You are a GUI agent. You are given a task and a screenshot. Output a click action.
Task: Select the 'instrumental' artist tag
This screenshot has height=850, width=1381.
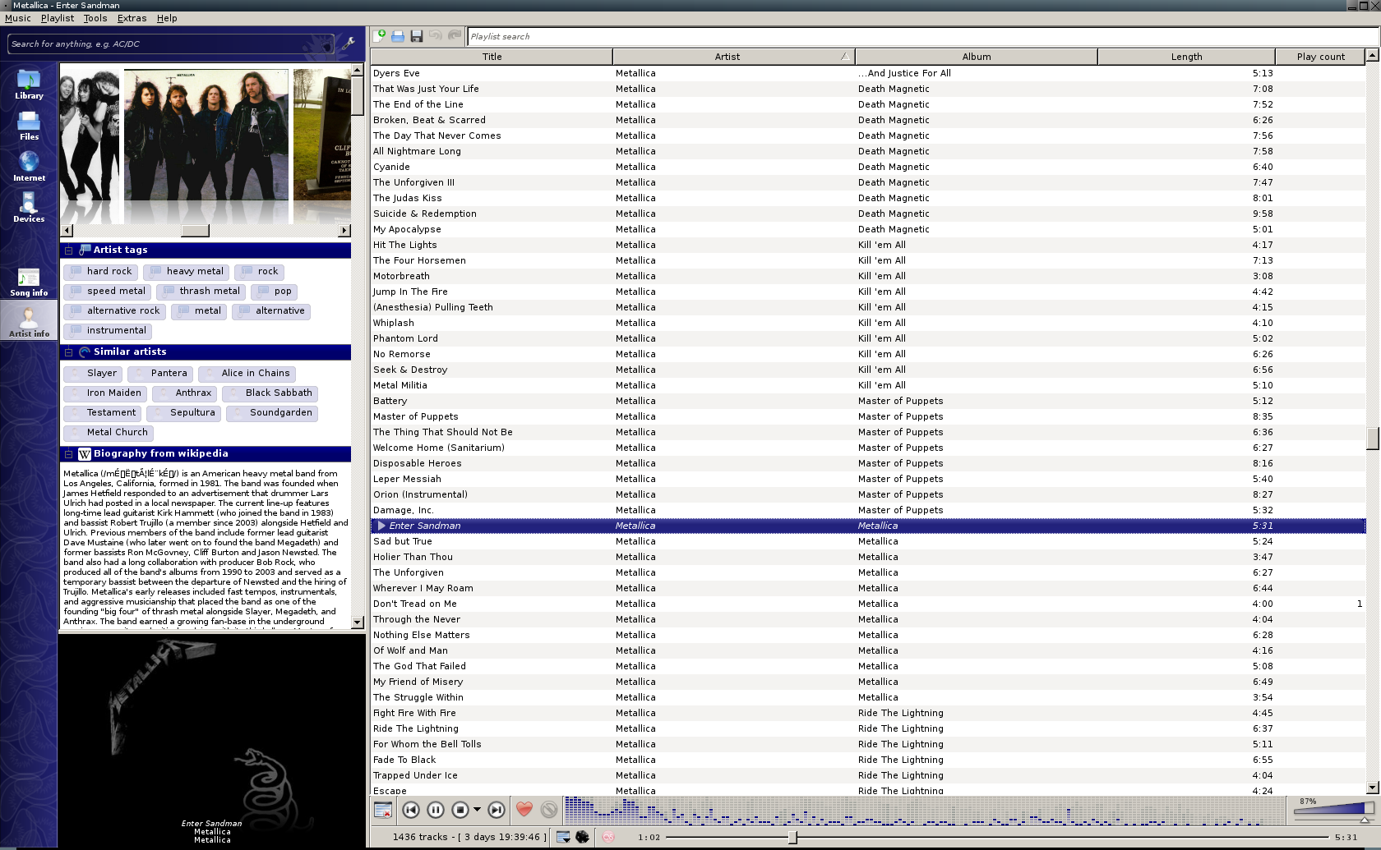coord(109,331)
